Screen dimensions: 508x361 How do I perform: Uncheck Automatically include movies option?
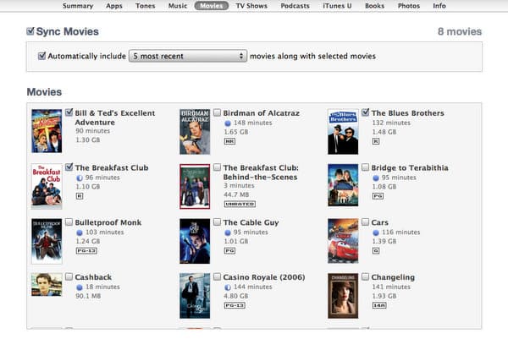pyautogui.click(x=41, y=56)
